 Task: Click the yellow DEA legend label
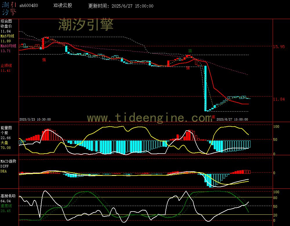pyautogui.click(x=3, y=171)
